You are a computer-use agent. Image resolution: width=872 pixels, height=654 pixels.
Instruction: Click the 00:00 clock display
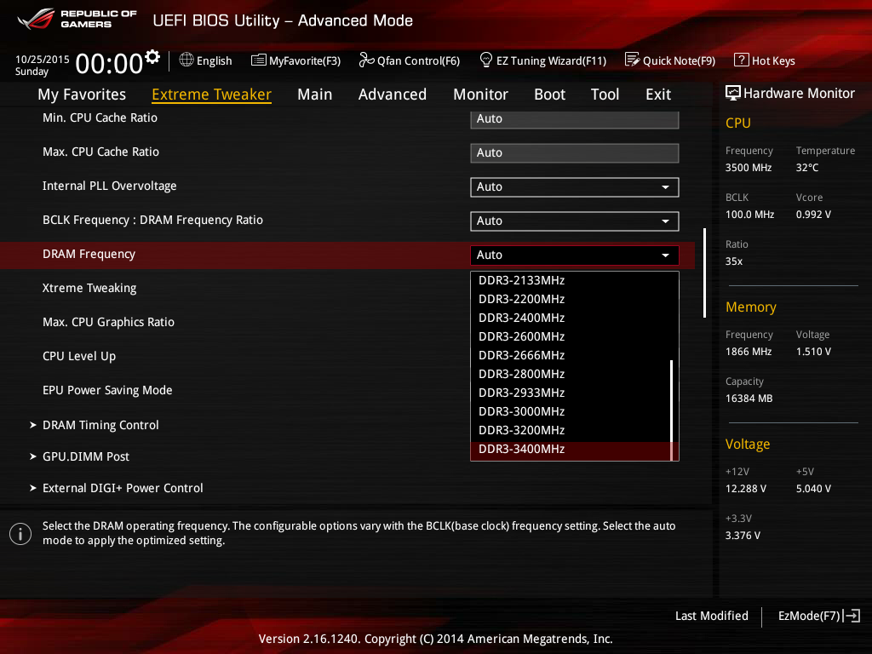pyautogui.click(x=109, y=63)
